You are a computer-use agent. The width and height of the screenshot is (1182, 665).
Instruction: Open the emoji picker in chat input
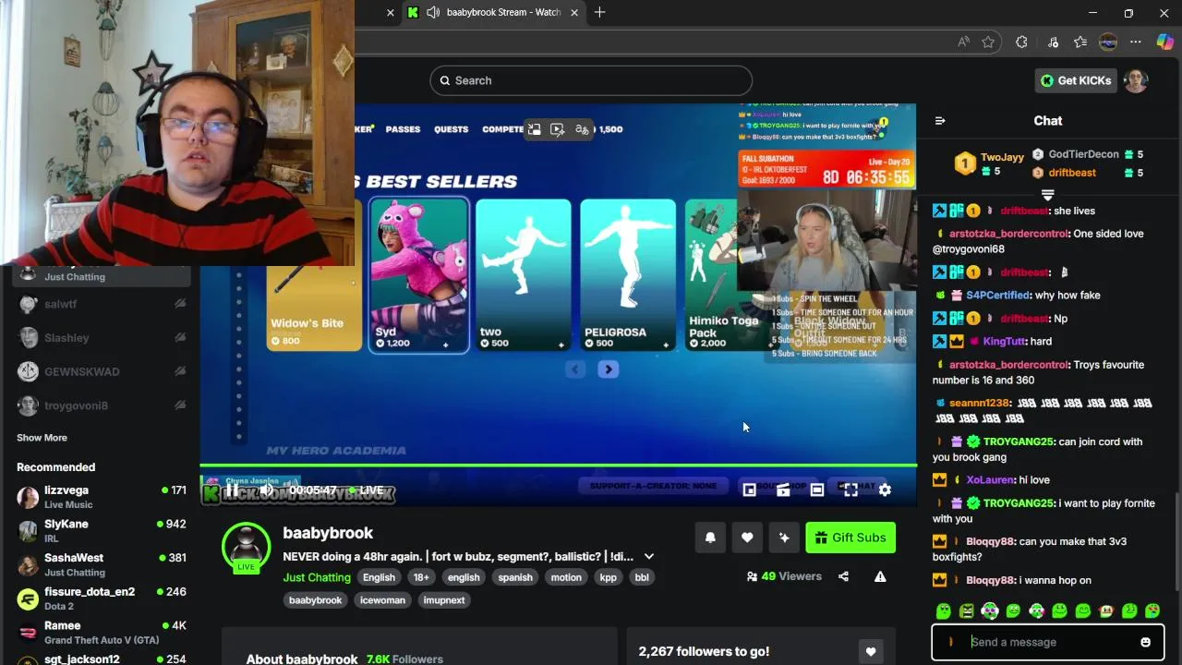coord(1145,642)
